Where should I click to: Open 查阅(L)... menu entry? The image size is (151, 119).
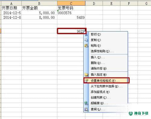click(x=106, y=109)
